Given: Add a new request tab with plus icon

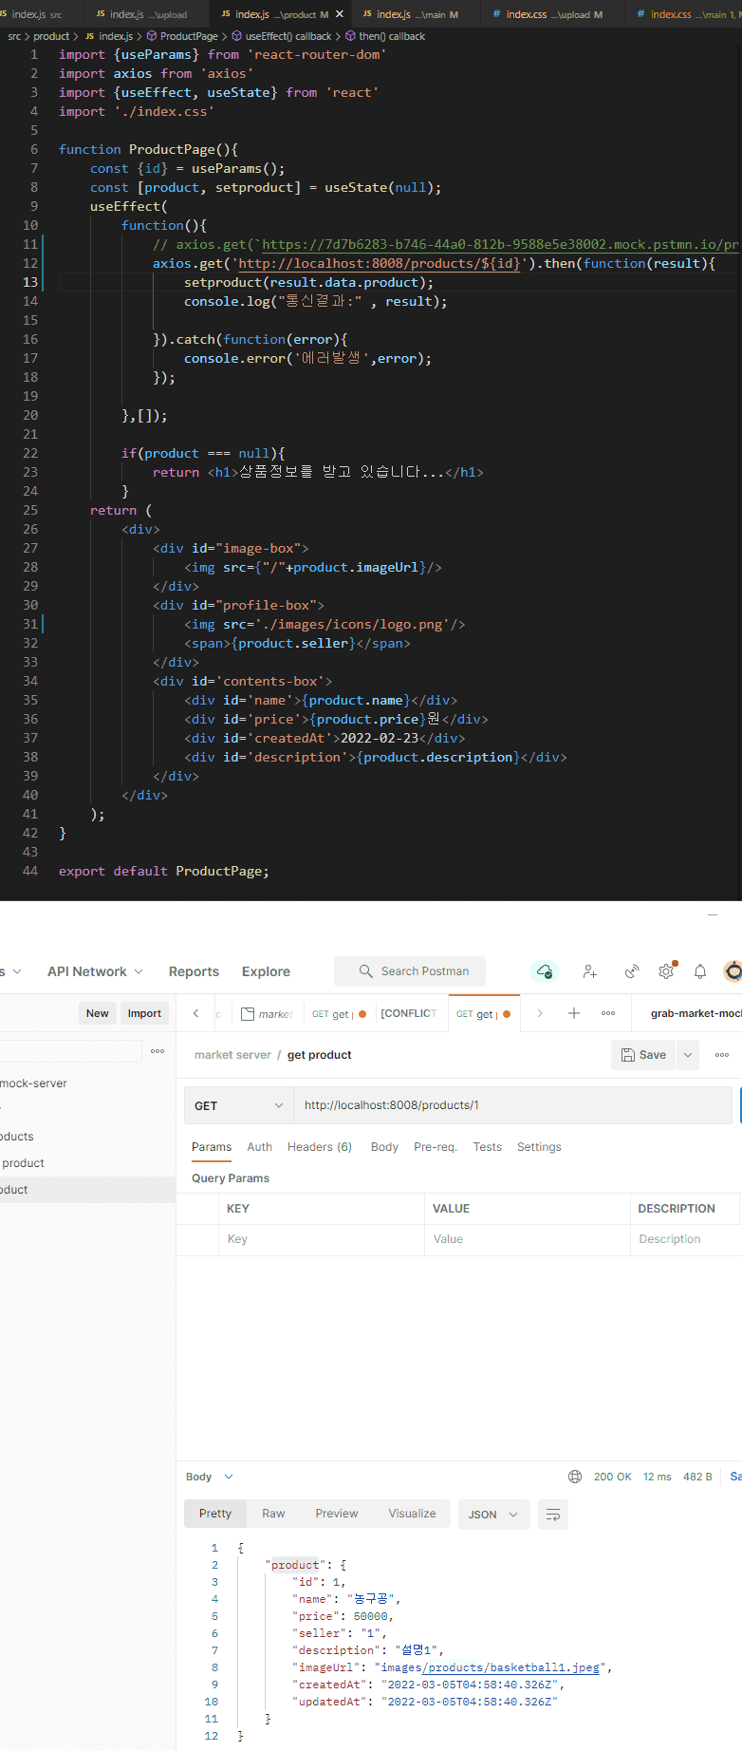Looking at the screenshot, I should click(x=574, y=1013).
